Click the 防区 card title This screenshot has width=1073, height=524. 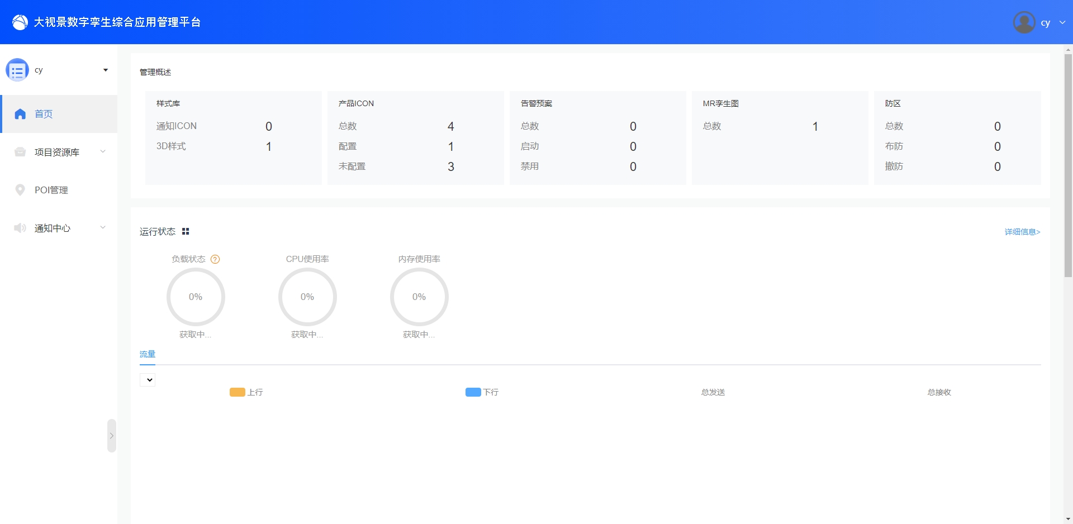pos(893,103)
